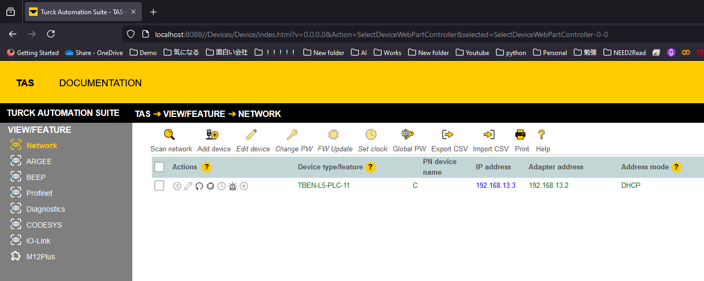Open the Personal bookmarks folder
The image size is (704, 281).
point(550,52)
